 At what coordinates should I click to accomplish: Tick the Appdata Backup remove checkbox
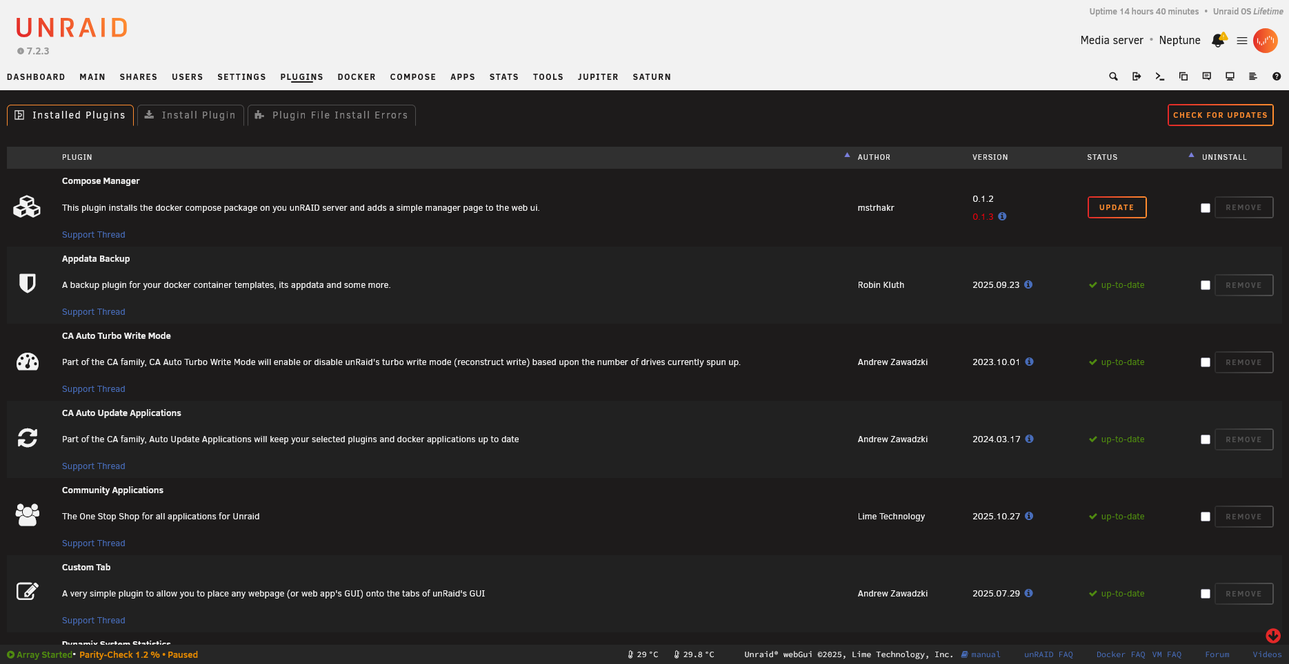pyautogui.click(x=1206, y=284)
